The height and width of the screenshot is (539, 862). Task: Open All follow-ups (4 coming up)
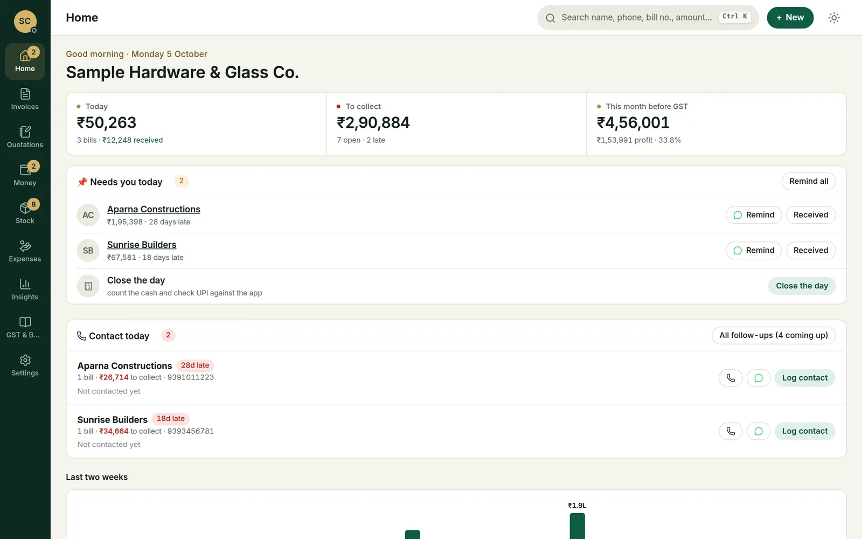(x=773, y=335)
